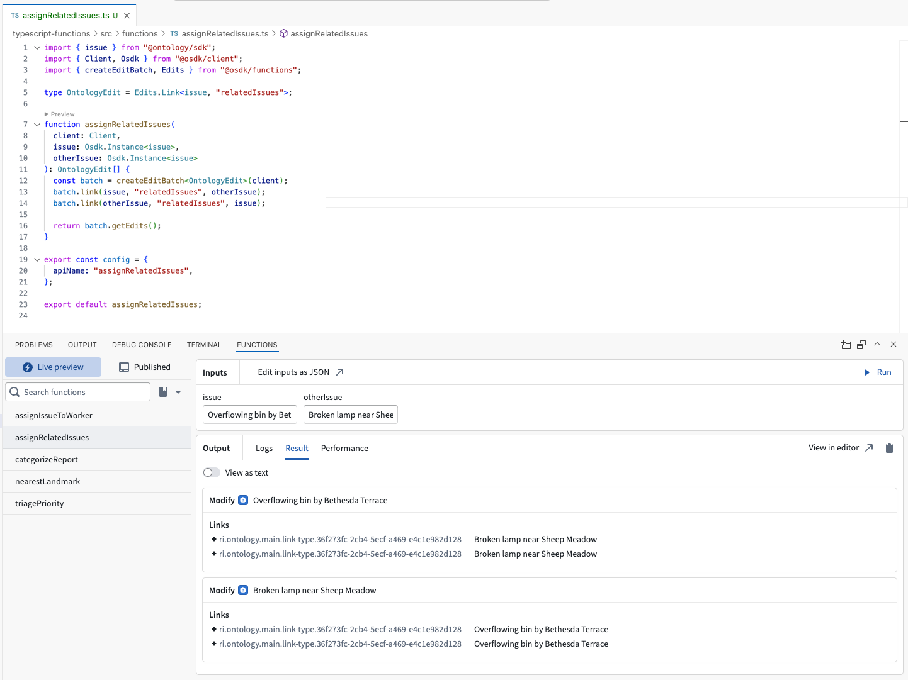
Task: Click the assignRelatedIssues symbol cube icon
Action: click(283, 34)
